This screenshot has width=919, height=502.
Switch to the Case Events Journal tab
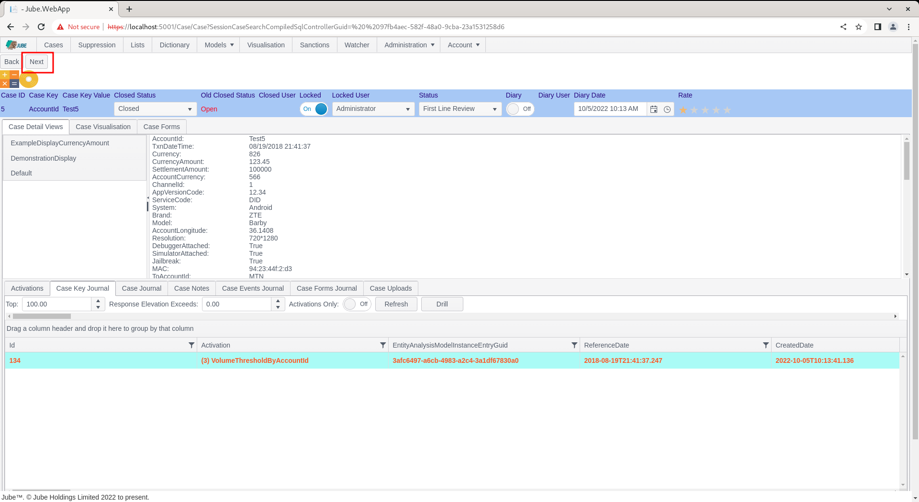click(x=253, y=288)
